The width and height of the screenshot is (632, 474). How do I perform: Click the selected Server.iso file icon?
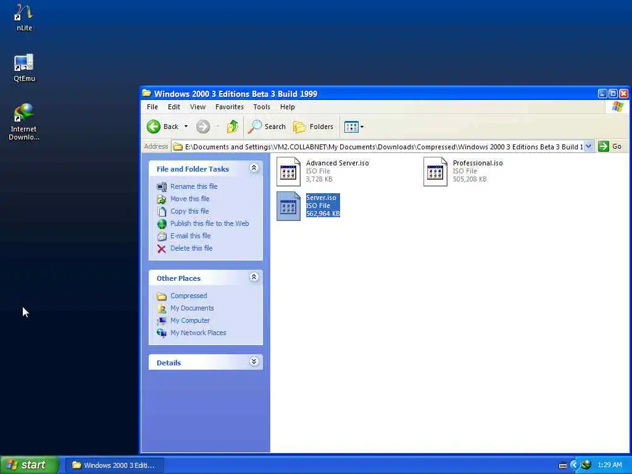tap(288, 206)
